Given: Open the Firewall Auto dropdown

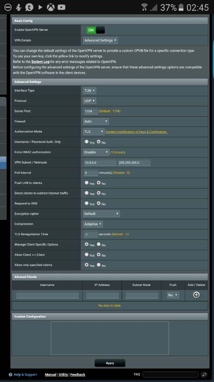Looking at the screenshot, I should point(96,121).
